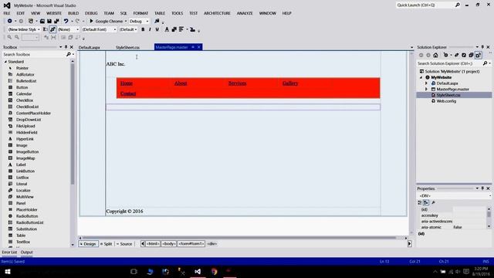Open the Error List tab
The height and width of the screenshot is (278, 494).
click(9, 253)
